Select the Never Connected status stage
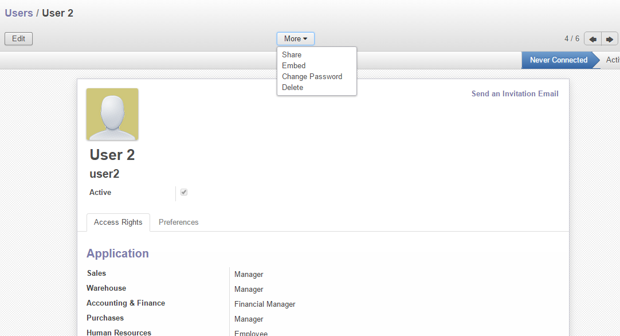 558,60
